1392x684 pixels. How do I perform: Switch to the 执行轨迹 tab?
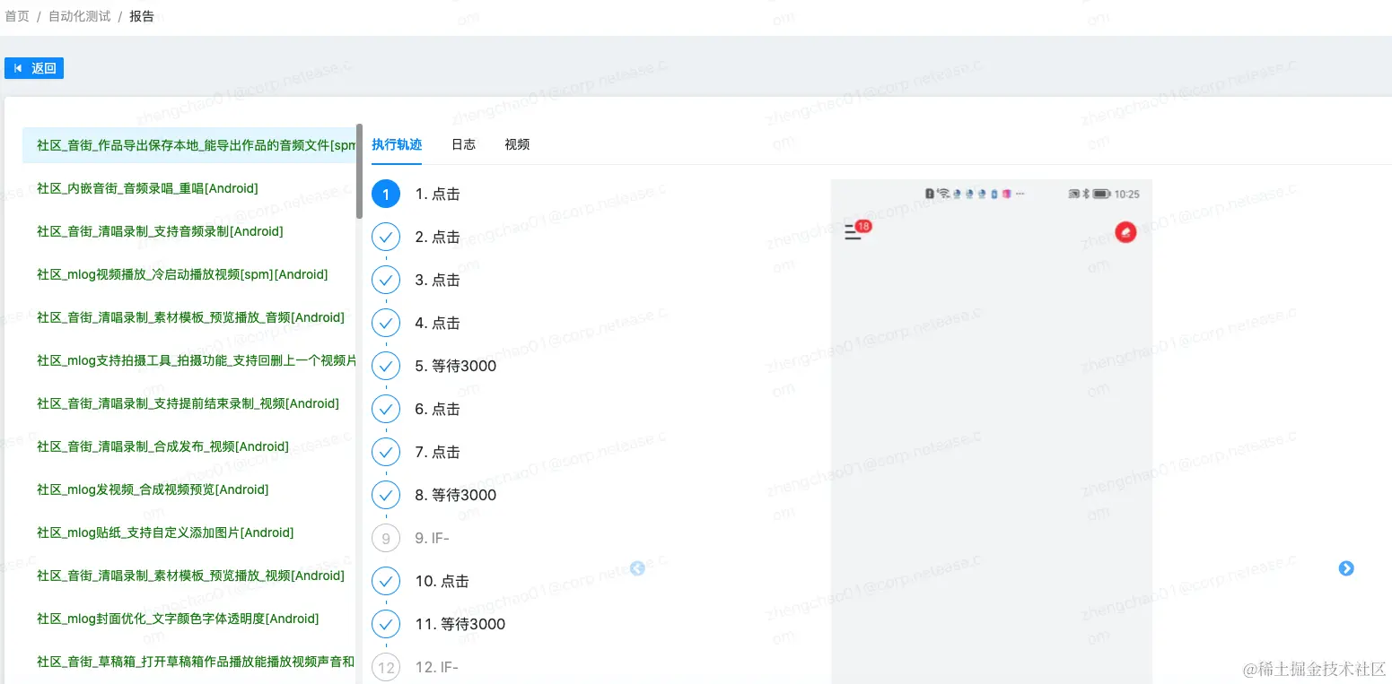click(x=397, y=144)
